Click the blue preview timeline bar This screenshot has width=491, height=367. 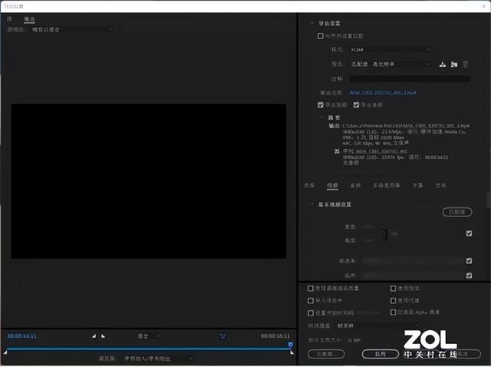147,349
